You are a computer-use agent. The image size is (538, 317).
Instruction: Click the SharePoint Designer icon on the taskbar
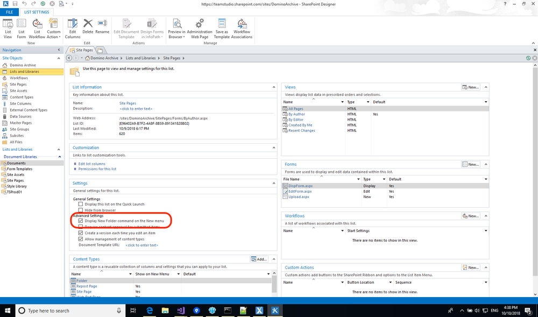(275, 310)
